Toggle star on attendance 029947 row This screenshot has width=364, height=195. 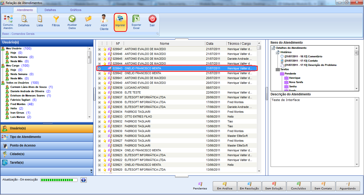pyautogui.click(x=105, y=49)
